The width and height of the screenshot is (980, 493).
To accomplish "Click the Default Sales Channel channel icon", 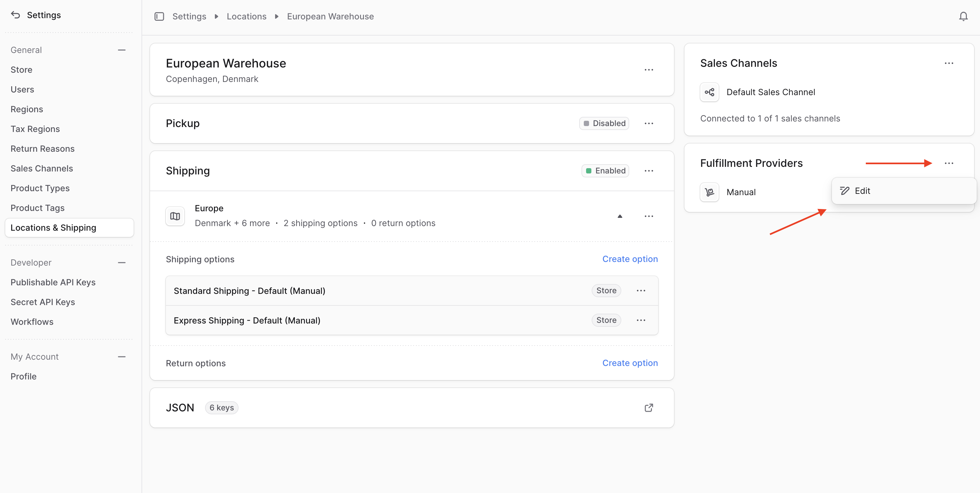I will pos(709,92).
